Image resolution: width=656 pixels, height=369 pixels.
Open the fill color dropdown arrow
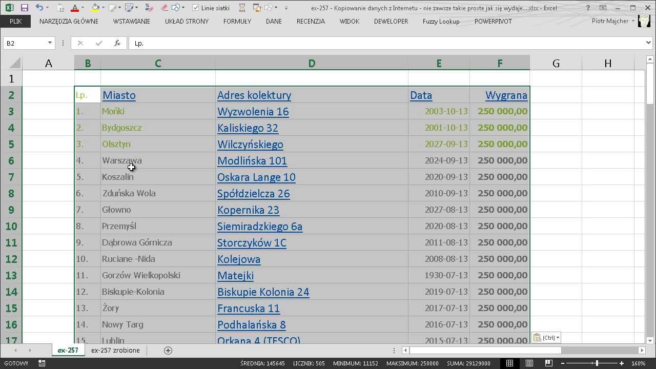103,8
